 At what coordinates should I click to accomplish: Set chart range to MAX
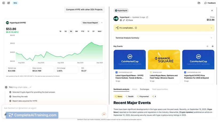click(100, 32)
